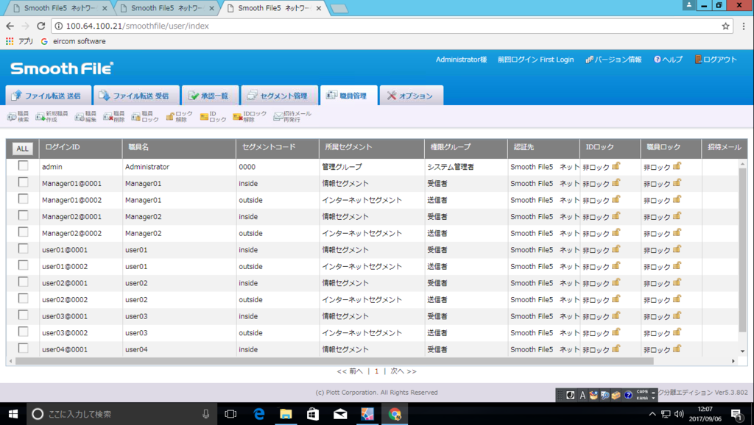Open the IME dictionary tool icon
The image size is (754, 425).
(605, 396)
